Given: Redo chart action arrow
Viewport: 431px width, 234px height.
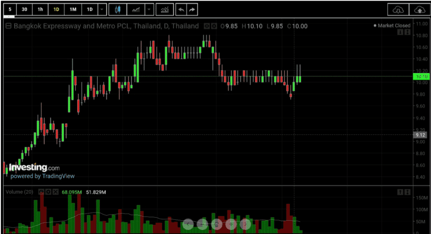Looking at the screenshot, I should point(192,10).
